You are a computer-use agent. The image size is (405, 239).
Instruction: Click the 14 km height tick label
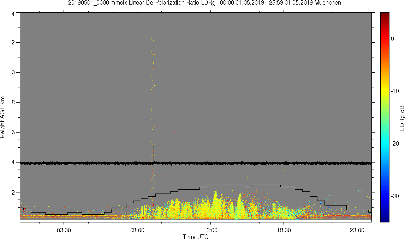click(12, 14)
